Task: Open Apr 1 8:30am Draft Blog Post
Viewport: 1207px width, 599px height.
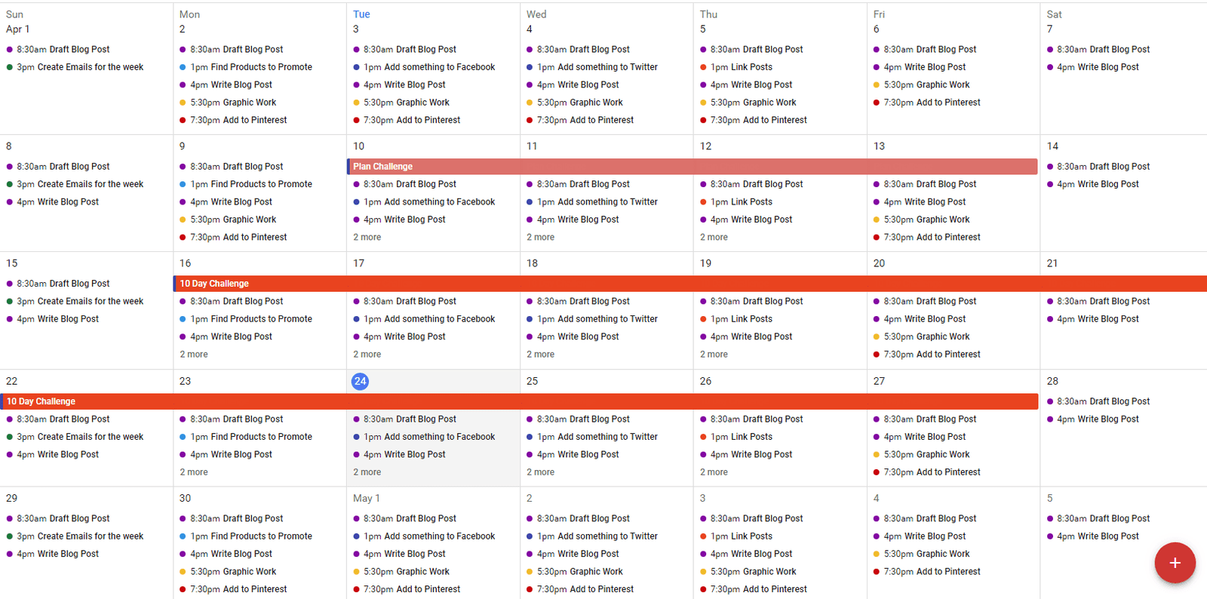Action: pos(58,49)
